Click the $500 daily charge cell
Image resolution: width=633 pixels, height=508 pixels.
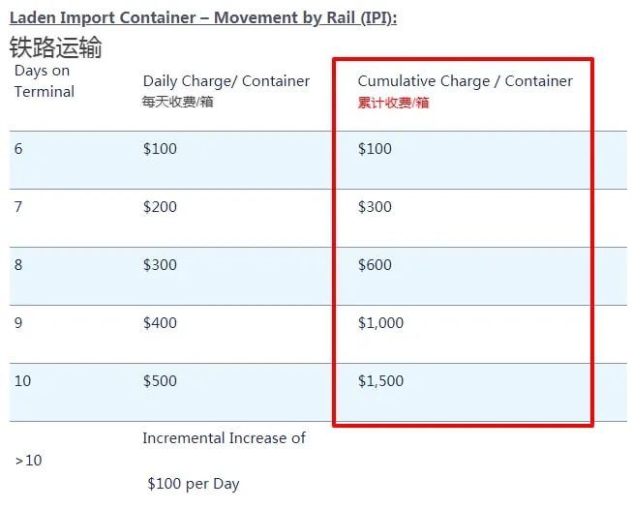click(160, 381)
